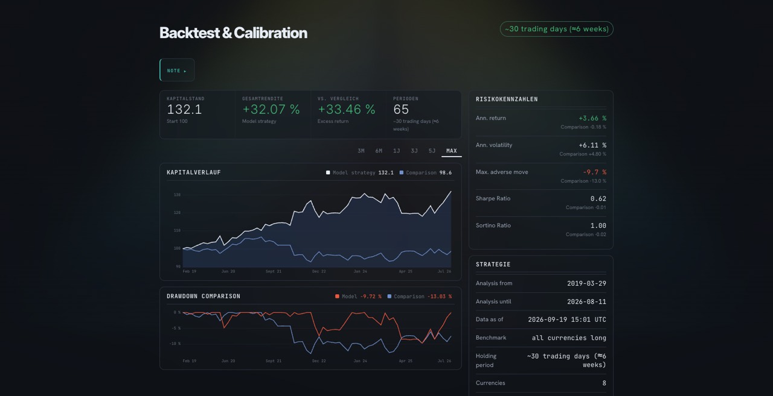Click the STRATEGIE panel header
773x396 pixels.
(x=493, y=264)
